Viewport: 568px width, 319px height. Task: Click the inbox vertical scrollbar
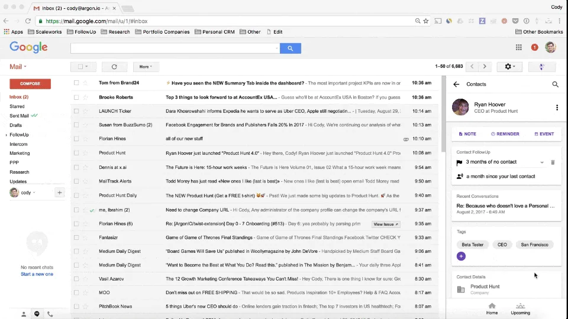[x=443, y=114]
